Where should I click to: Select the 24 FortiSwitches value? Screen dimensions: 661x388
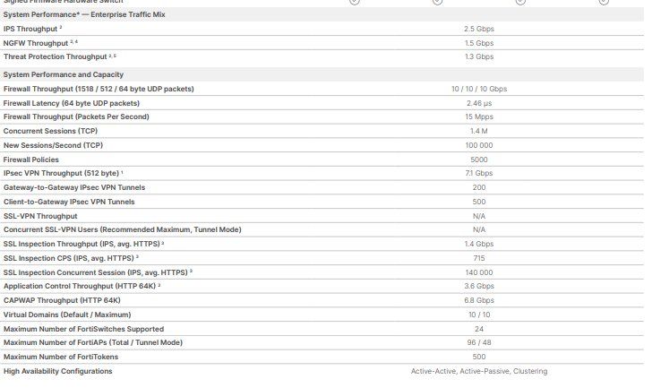click(x=479, y=329)
